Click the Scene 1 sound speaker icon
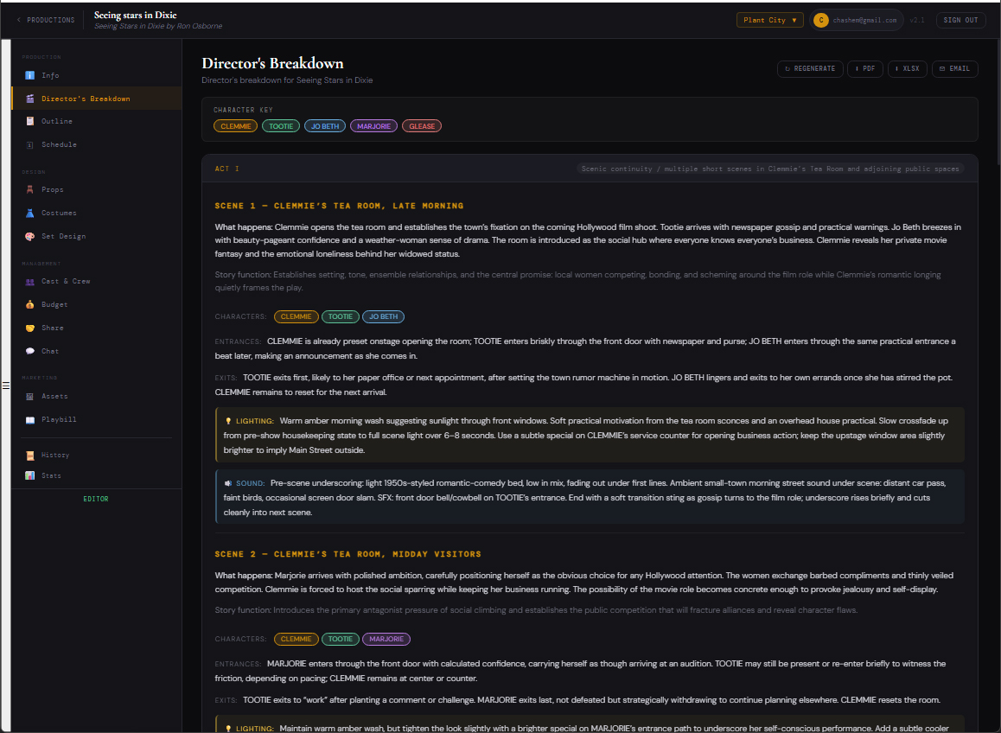 tap(228, 483)
